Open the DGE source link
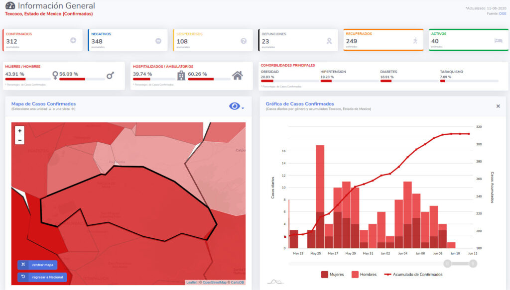Image resolution: width=510 pixels, height=290 pixels. 503,13
